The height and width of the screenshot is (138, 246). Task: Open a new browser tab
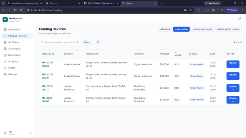(x=161, y=3)
